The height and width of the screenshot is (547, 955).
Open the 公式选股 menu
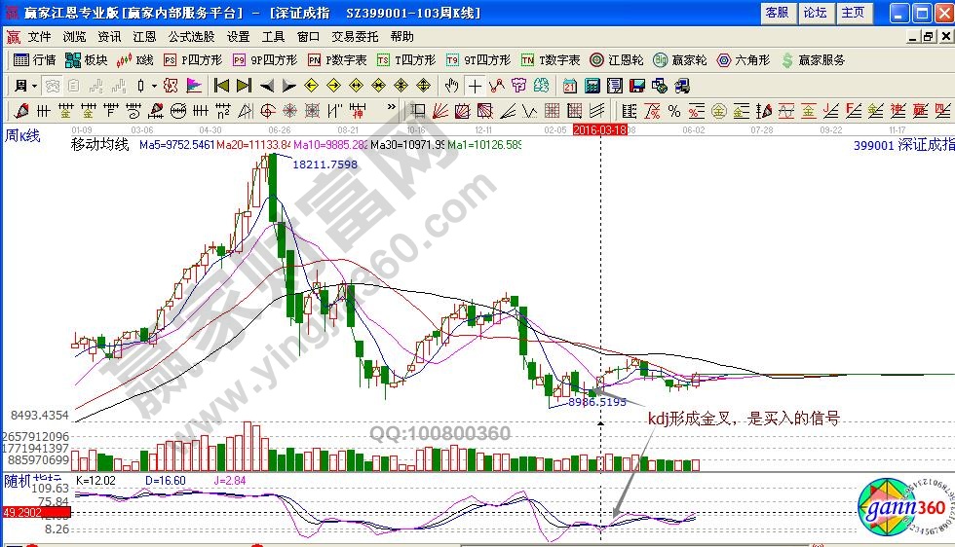coord(191,37)
